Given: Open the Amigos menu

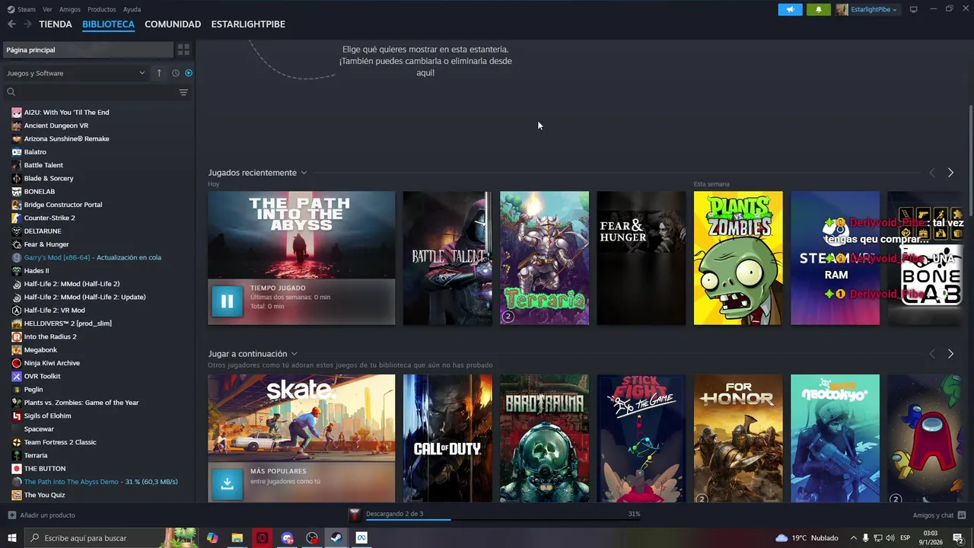Looking at the screenshot, I should [x=70, y=9].
